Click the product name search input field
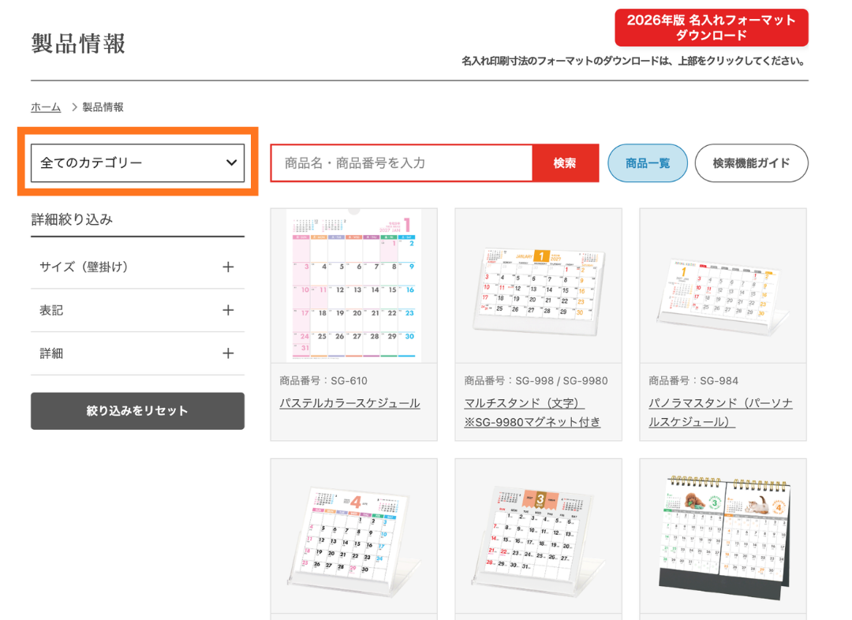This screenshot has width=852, height=620. (402, 163)
